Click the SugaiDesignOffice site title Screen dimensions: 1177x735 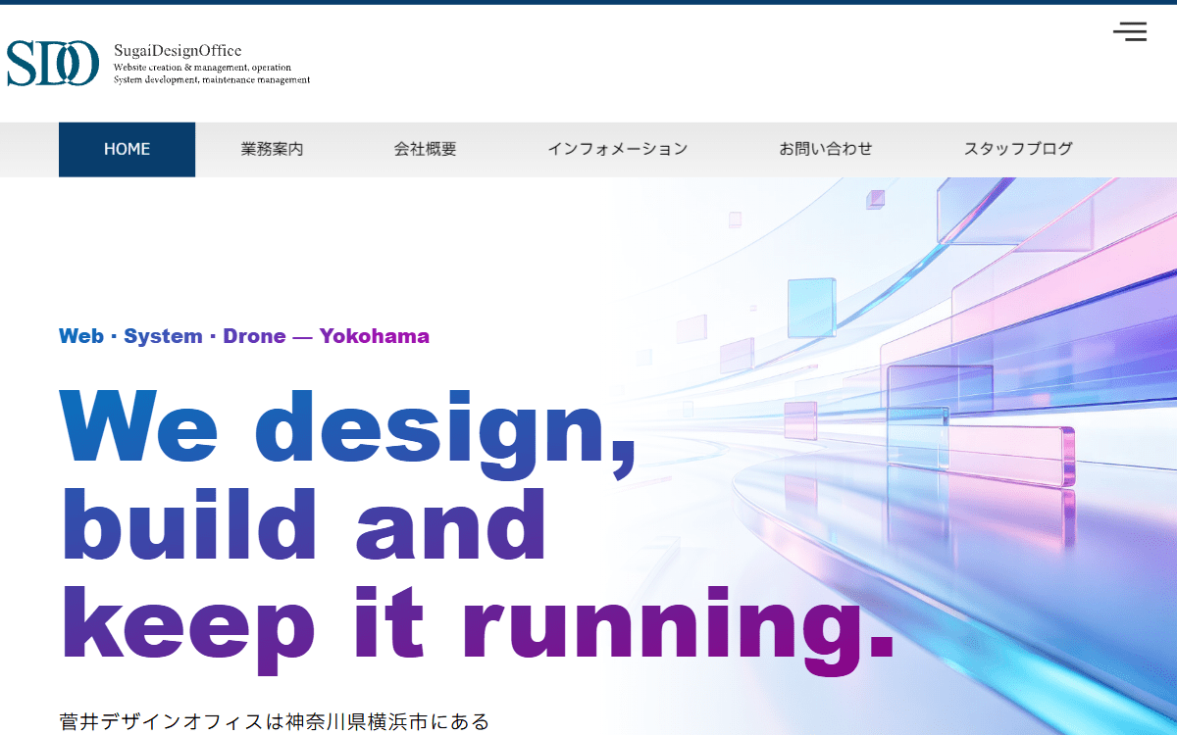[178, 51]
